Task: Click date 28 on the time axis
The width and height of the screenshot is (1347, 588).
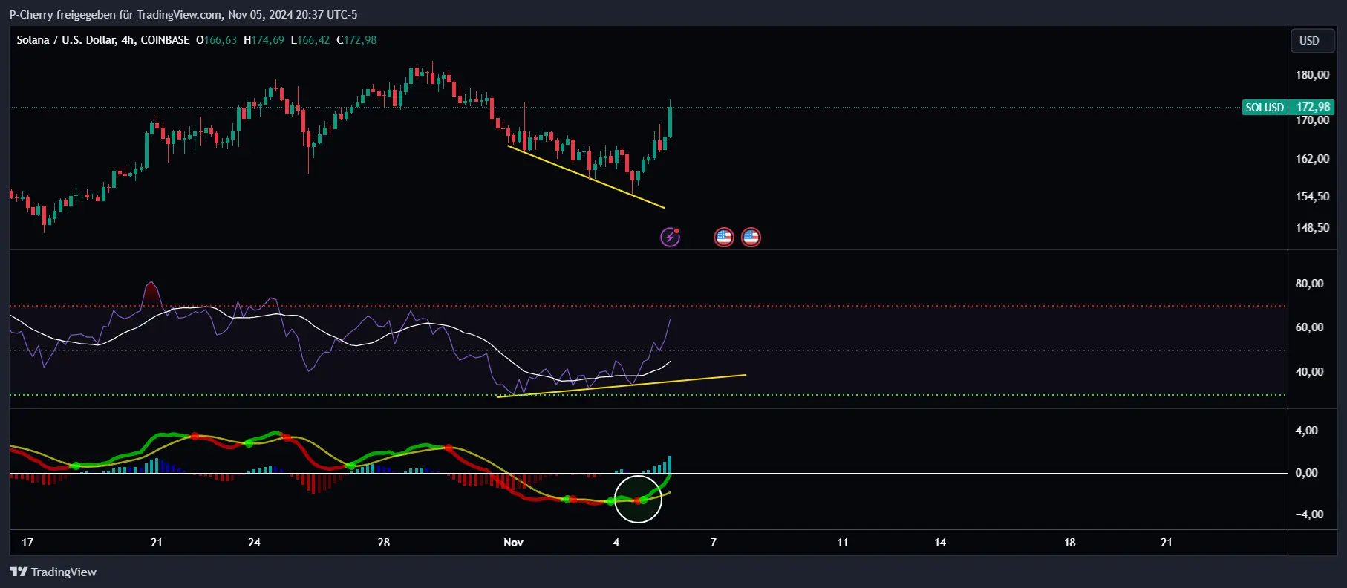Action: pos(383,543)
